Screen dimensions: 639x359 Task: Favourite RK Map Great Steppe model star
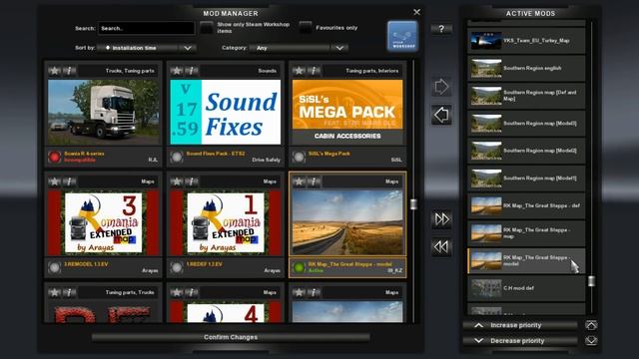click(299, 181)
